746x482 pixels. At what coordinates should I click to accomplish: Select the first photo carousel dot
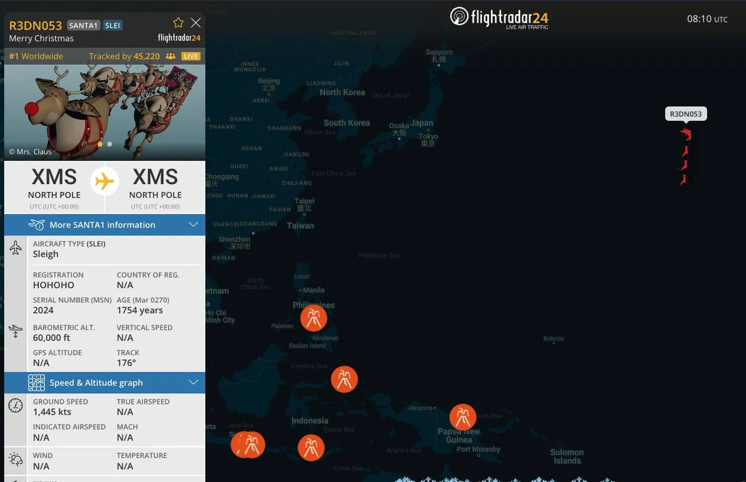pos(100,144)
